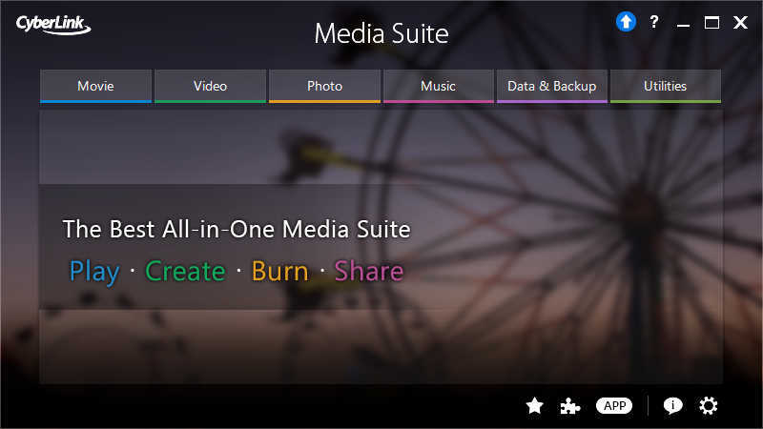Click the APP button
The height and width of the screenshot is (429, 763).
pos(614,406)
